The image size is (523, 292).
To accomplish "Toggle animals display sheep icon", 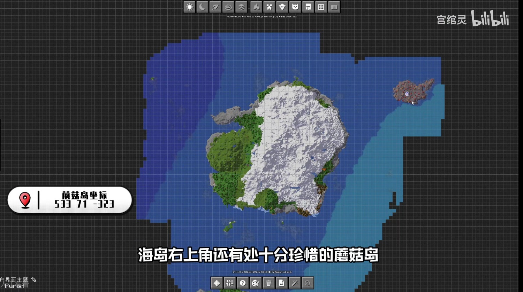I will pyautogui.click(x=282, y=7).
